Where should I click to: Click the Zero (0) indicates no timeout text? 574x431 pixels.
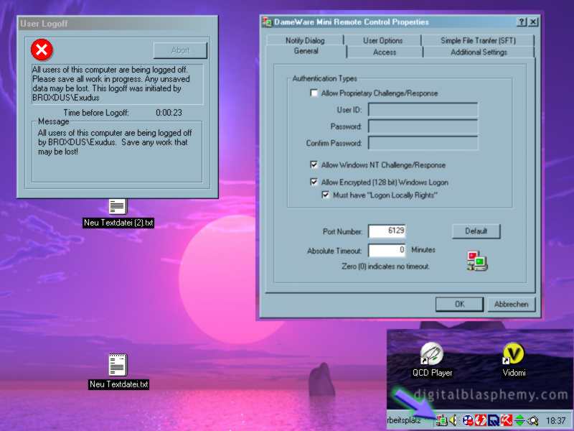(x=385, y=266)
